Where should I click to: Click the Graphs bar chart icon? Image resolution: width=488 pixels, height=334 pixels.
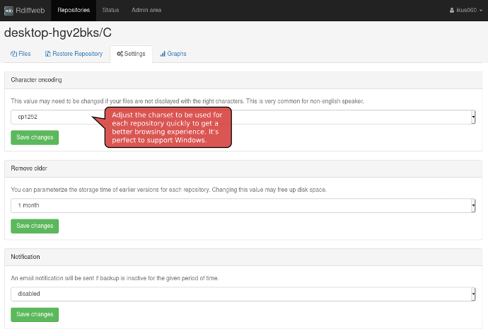coord(163,54)
